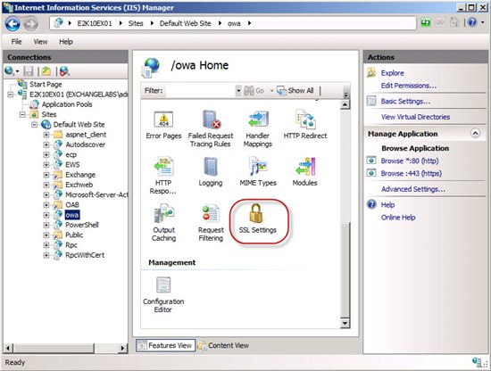Expand the aspnet_client tree node
Image resolution: width=491 pixels, height=371 pixels.
coord(46,135)
